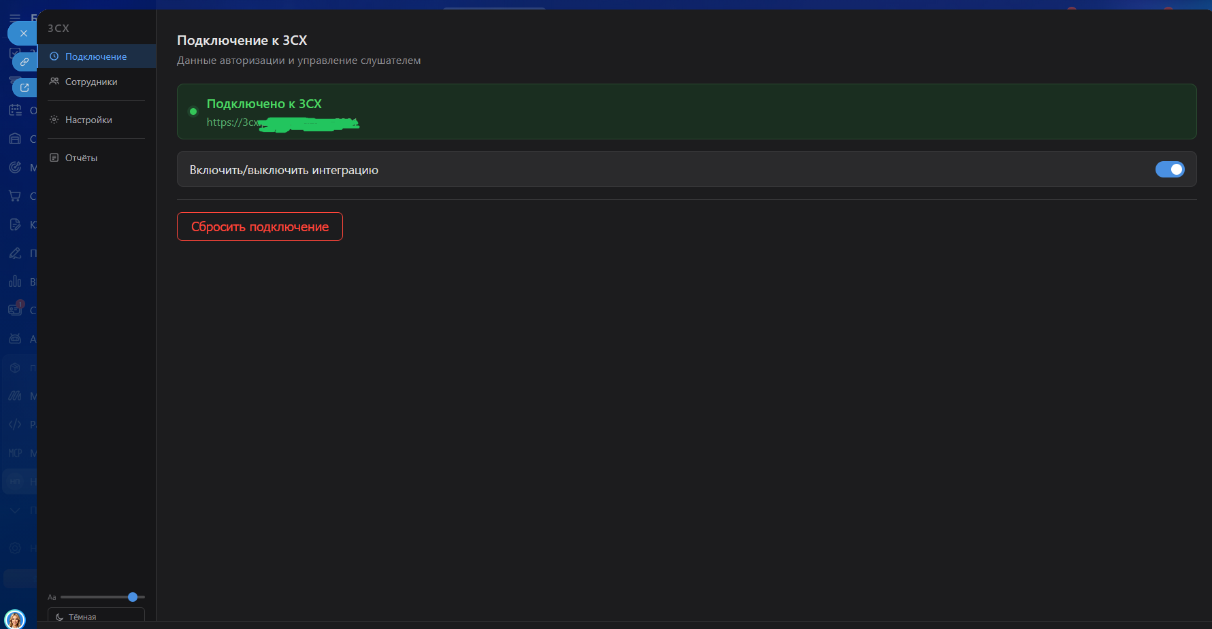1212x629 pixels.
Task: Expand the chevron item in the background sidebar
Action: [15, 510]
